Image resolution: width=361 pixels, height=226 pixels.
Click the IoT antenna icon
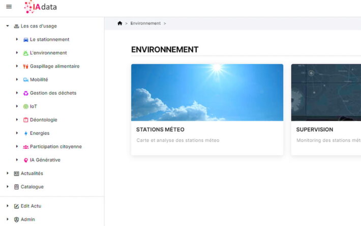[x=26, y=106]
